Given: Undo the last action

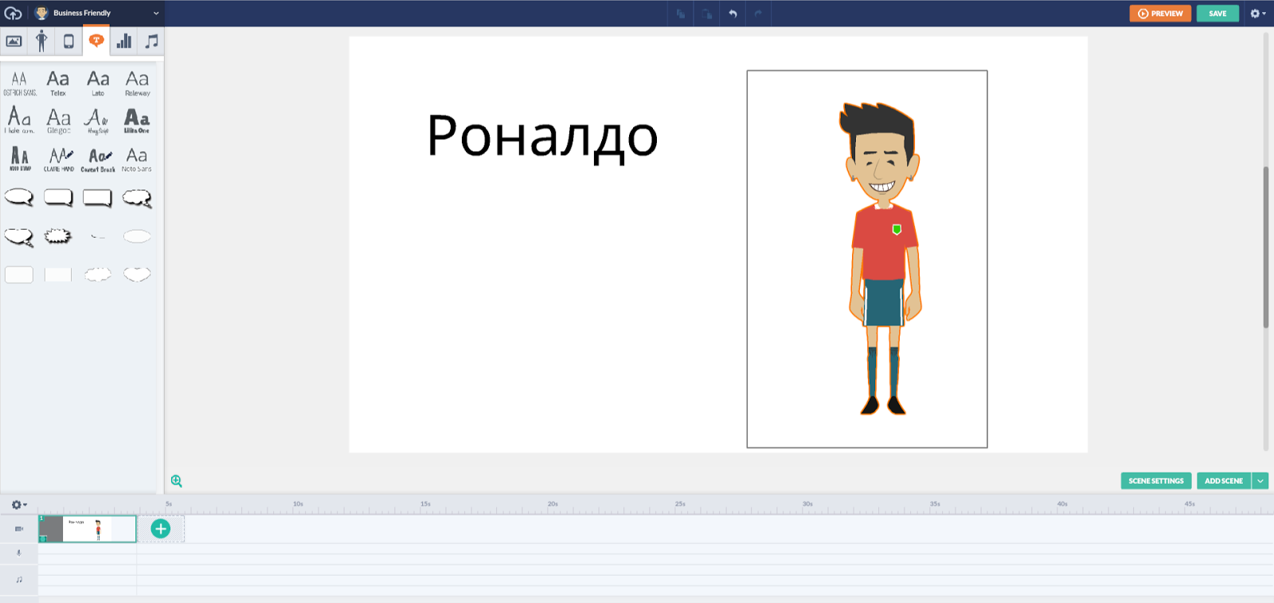Looking at the screenshot, I should click(733, 14).
